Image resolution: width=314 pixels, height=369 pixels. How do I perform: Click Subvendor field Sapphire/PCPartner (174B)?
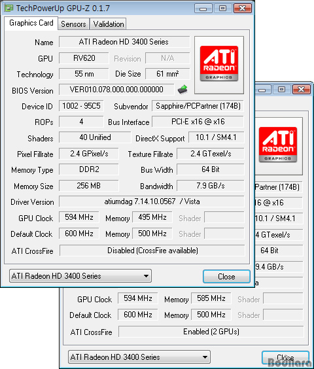click(198, 106)
